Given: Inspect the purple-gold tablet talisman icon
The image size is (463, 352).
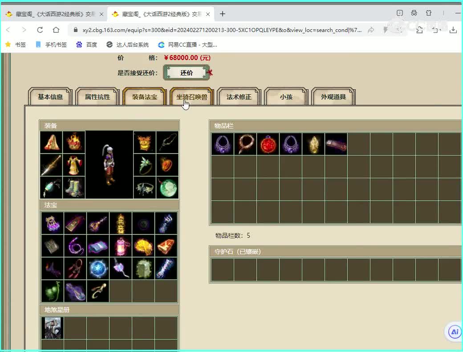Looking at the screenshot, I should click(x=75, y=223).
